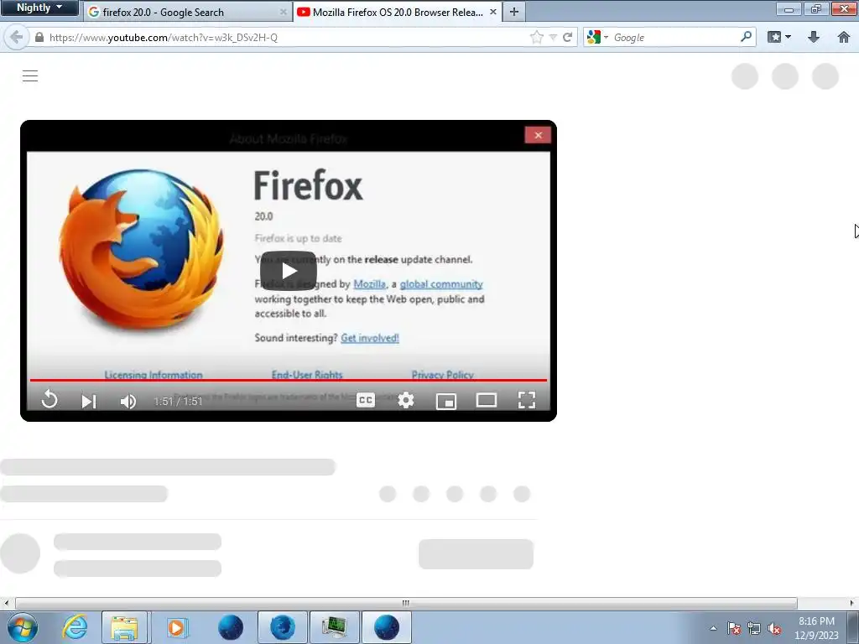The image size is (859, 644).
Task: Reload the current page
Action: coord(568,37)
